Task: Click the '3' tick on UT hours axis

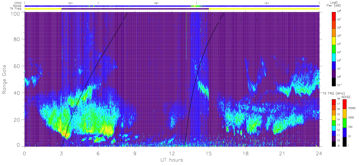Action: coord(61,153)
